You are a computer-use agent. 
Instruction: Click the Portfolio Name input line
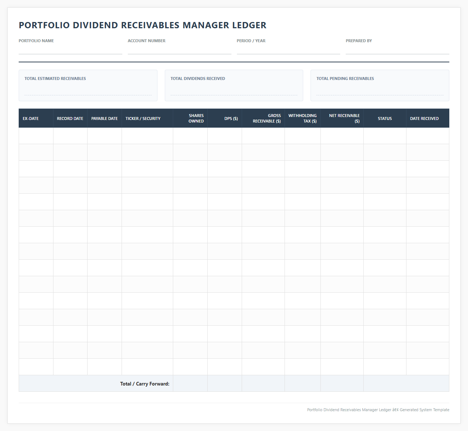70,50
